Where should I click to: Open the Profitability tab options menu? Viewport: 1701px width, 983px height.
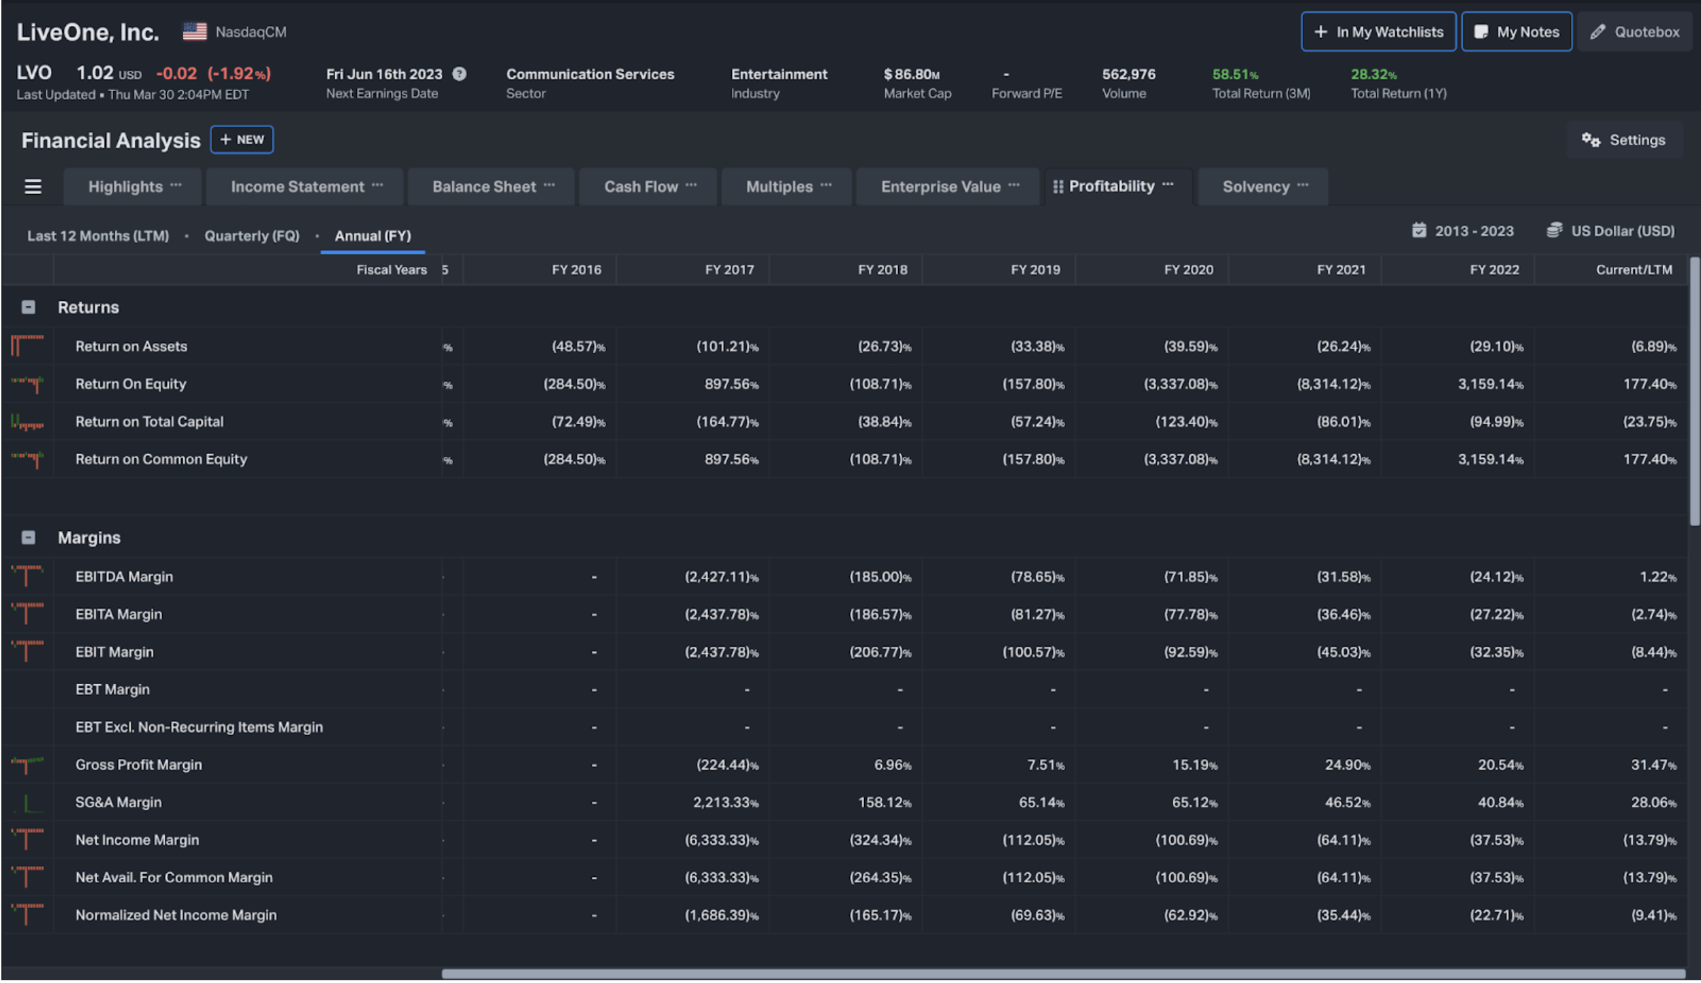click(1168, 184)
